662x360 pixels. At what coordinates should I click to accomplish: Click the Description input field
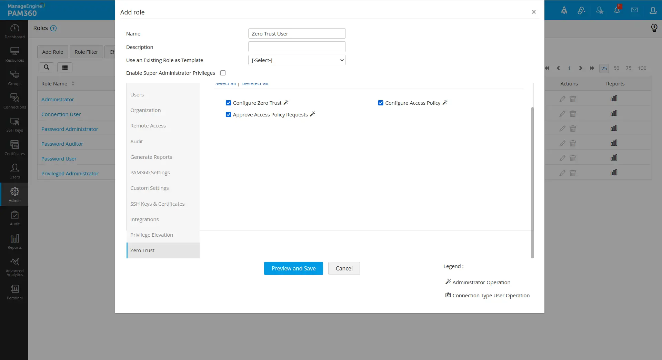click(x=297, y=47)
